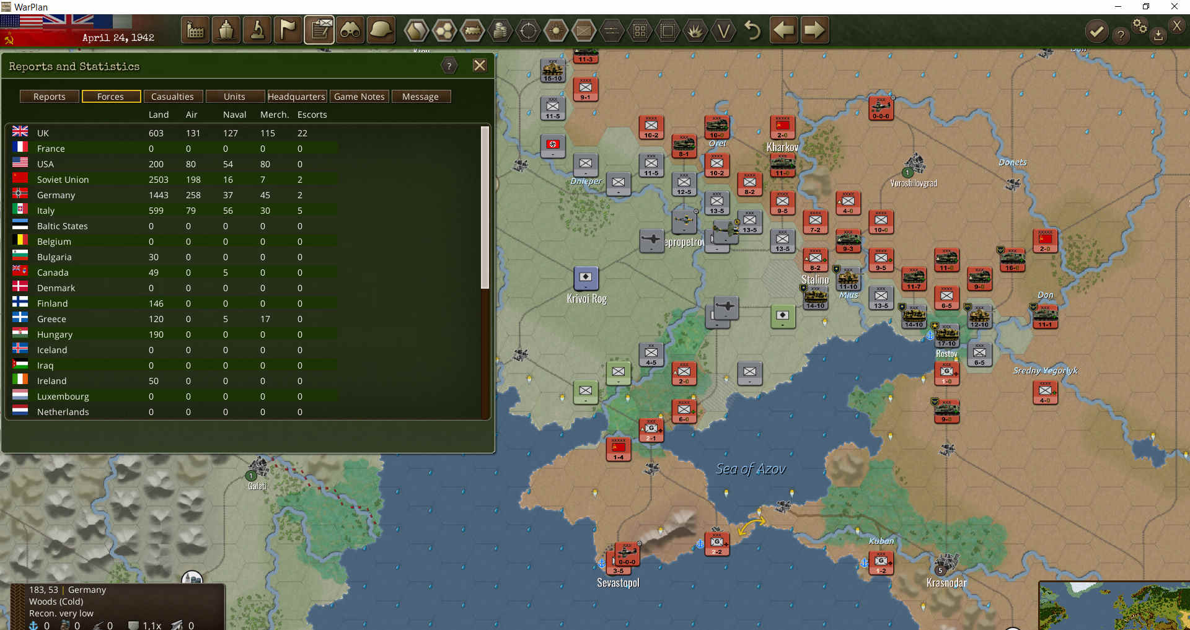The width and height of the screenshot is (1190, 630).
Task: Toggle the hex grid overlay
Action: (x=444, y=30)
